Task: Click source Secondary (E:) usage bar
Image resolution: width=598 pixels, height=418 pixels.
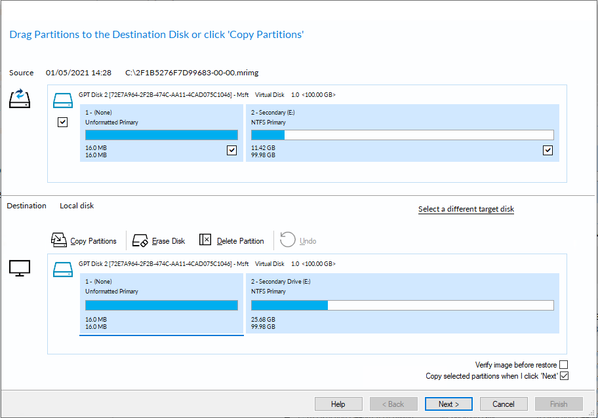Action: pos(402,135)
